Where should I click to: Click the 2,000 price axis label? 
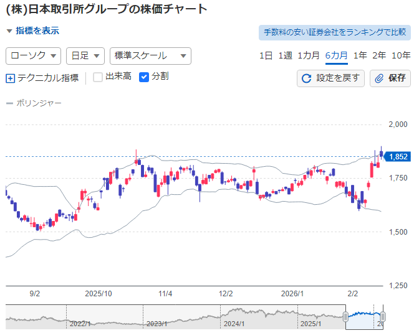tap(398, 124)
